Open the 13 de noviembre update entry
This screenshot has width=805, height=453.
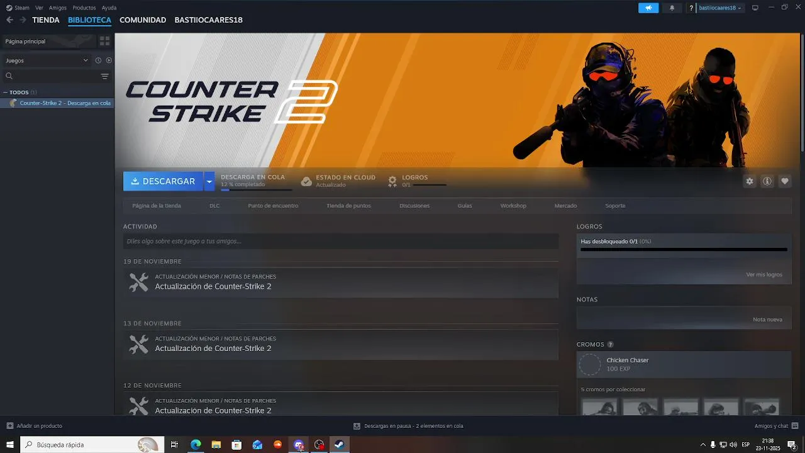tap(340, 344)
